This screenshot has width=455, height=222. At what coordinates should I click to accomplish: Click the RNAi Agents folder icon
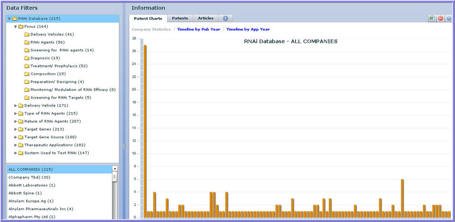27,42
